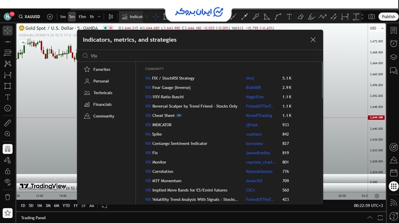Take a snapshot with camera icon
399x223 pixels.
372,17
